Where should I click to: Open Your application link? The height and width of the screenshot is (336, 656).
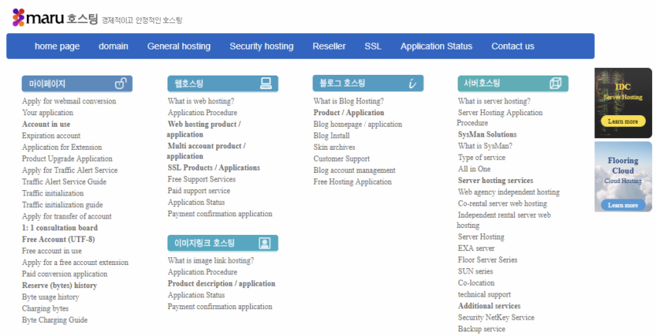coord(48,112)
